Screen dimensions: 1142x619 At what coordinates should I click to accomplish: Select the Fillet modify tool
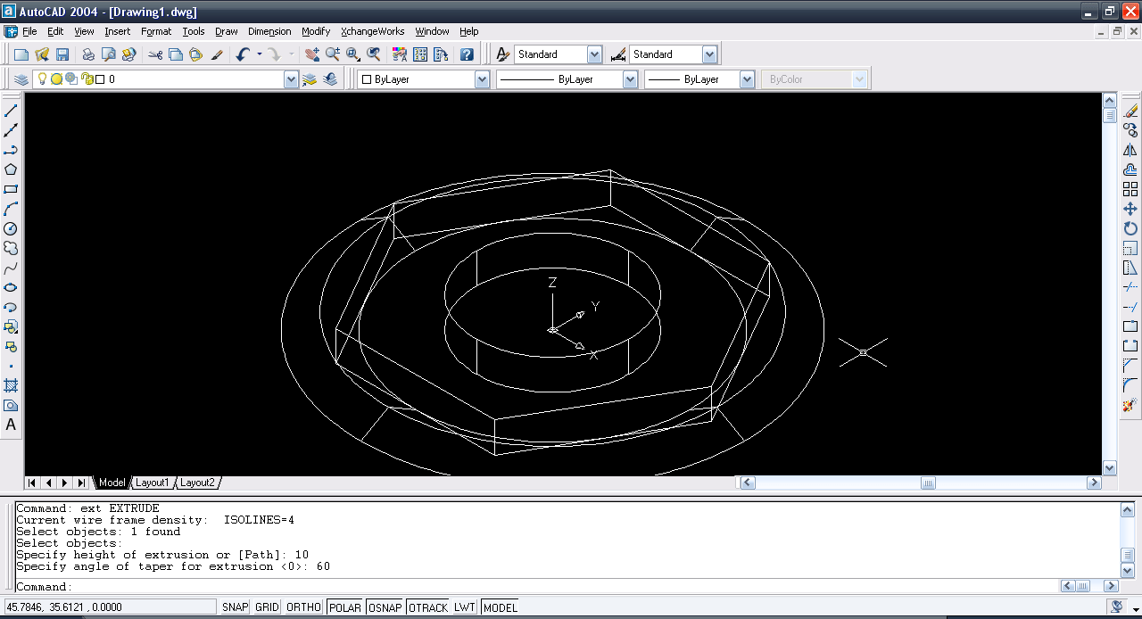click(x=1130, y=385)
